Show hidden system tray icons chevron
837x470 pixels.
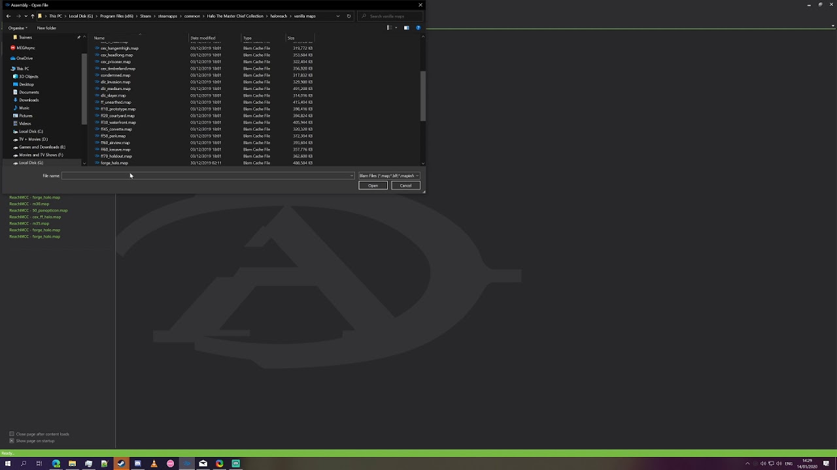coord(747,463)
